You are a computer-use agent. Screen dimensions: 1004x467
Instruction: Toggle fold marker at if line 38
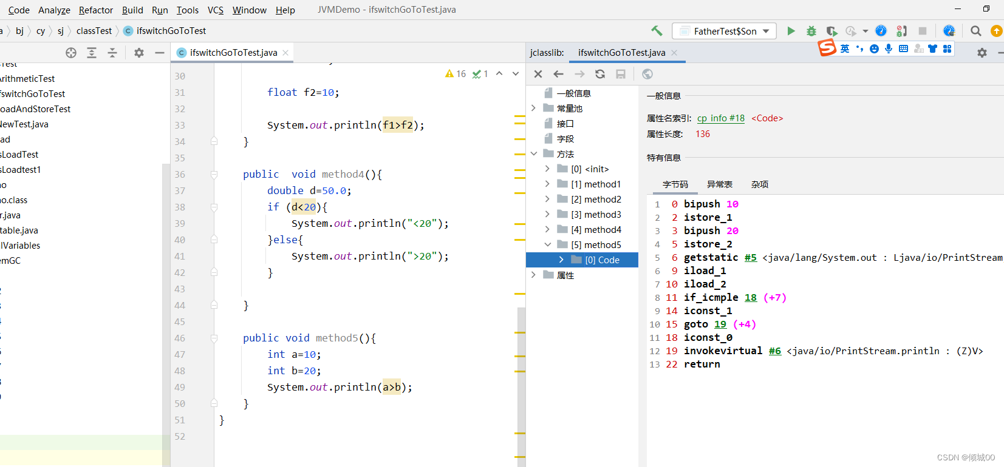coord(214,207)
